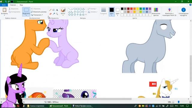Click the horizontal scrollbar thumb
This screenshot has height=108, width=192.
(67, 99)
